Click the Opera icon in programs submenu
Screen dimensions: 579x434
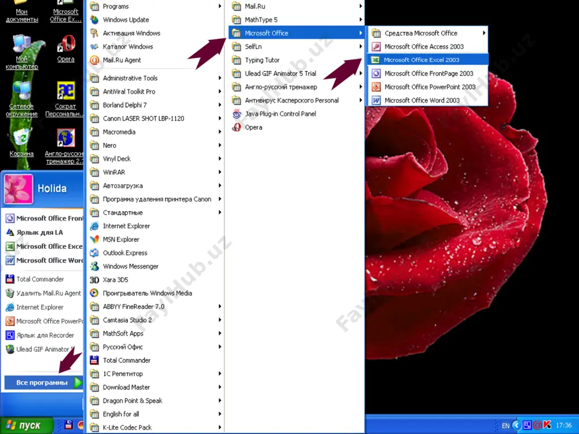(x=236, y=127)
